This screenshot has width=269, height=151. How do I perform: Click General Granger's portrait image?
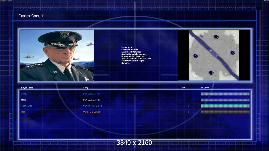[x=57, y=55]
